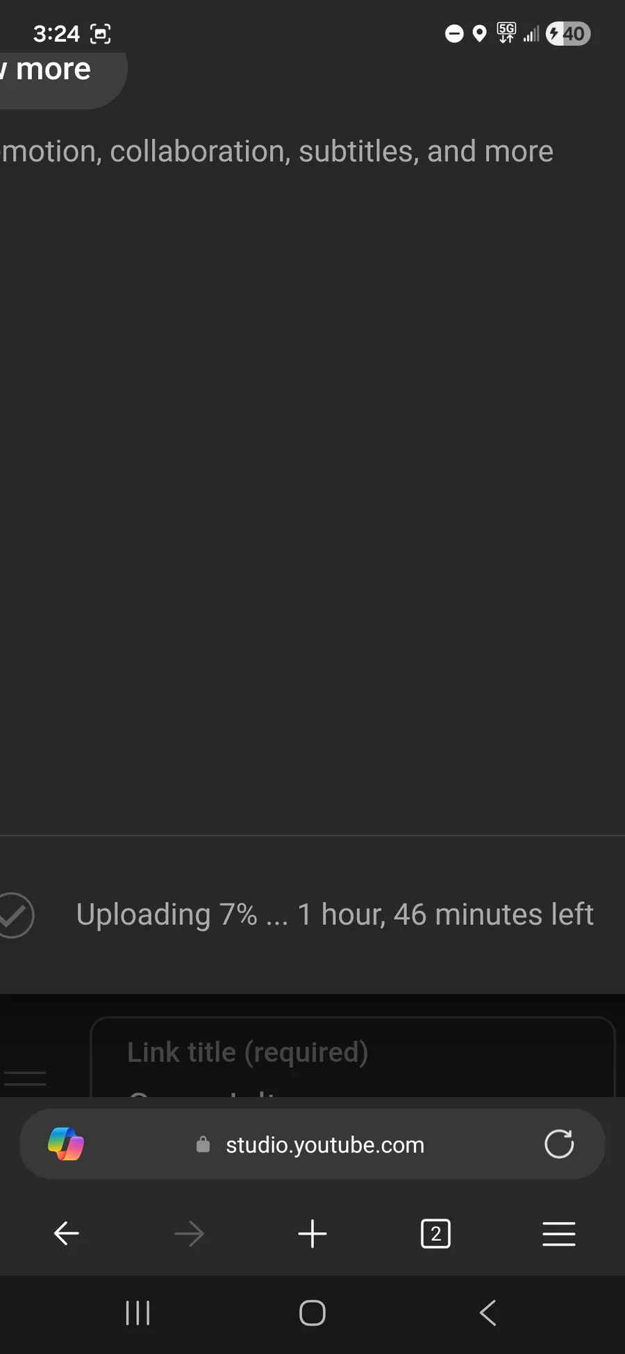Tap the do not disturb status icon
This screenshot has width=625, height=1354.
click(x=454, y=33)
